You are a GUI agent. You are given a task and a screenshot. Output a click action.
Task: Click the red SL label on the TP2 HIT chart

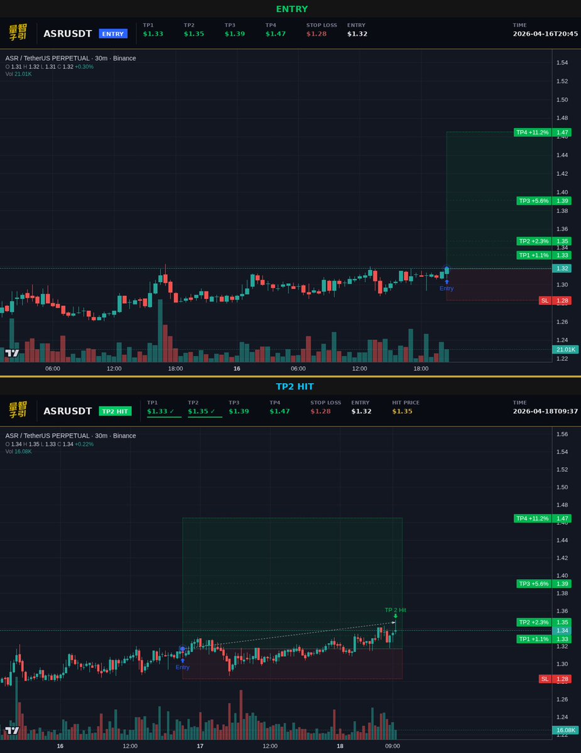point(545,679)
